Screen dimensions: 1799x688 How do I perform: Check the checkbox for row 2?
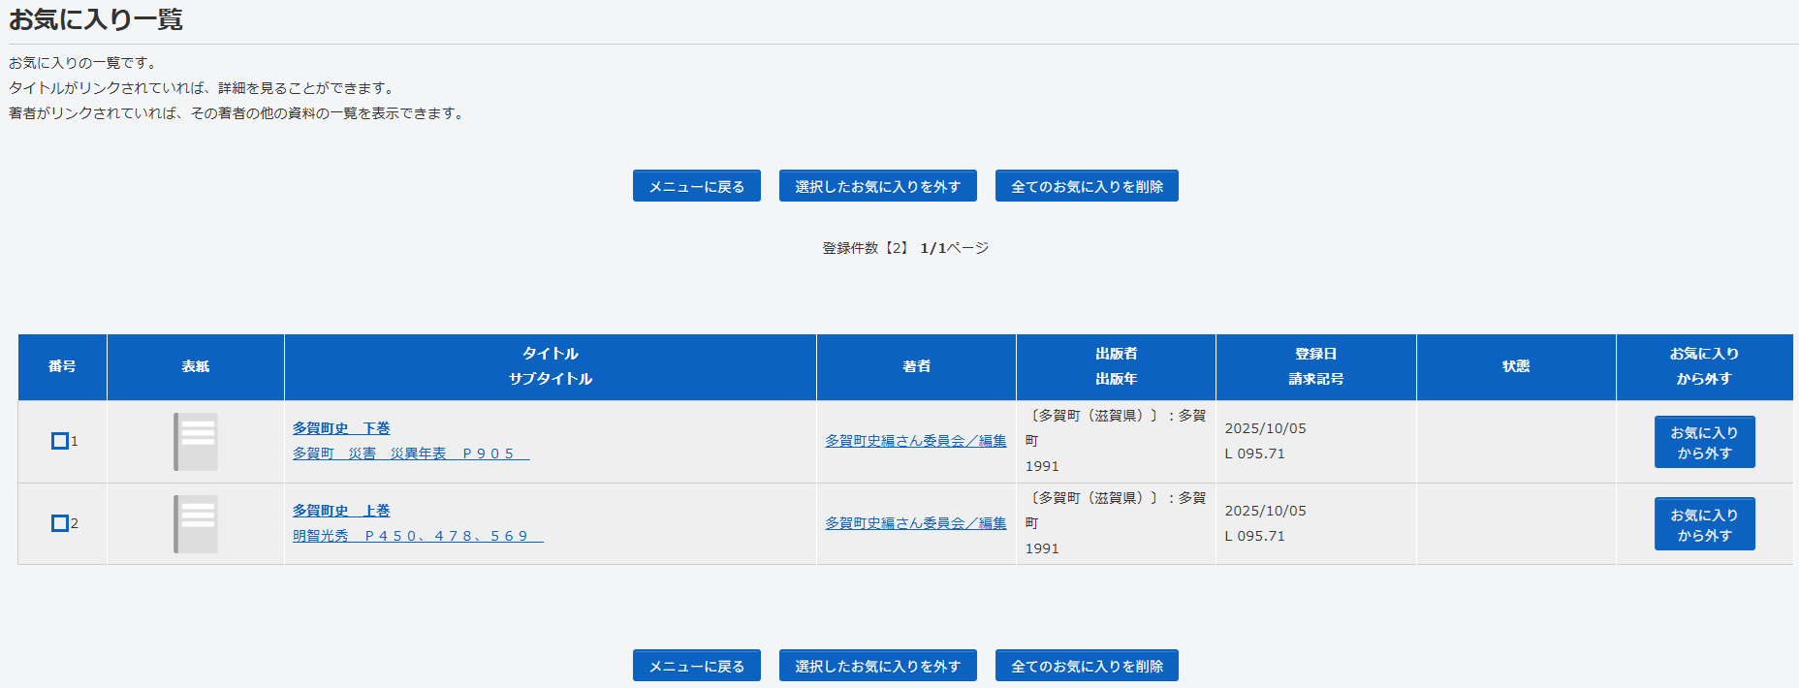pos(60,523)
